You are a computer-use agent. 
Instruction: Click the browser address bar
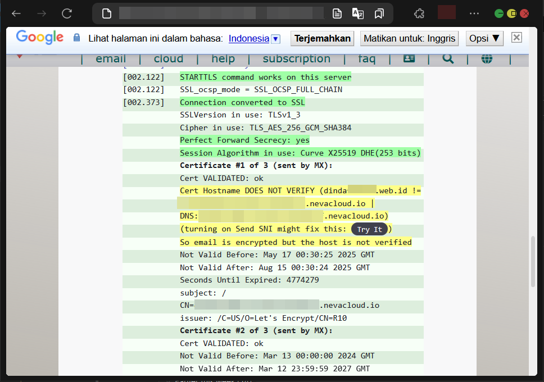click(222, 13)
